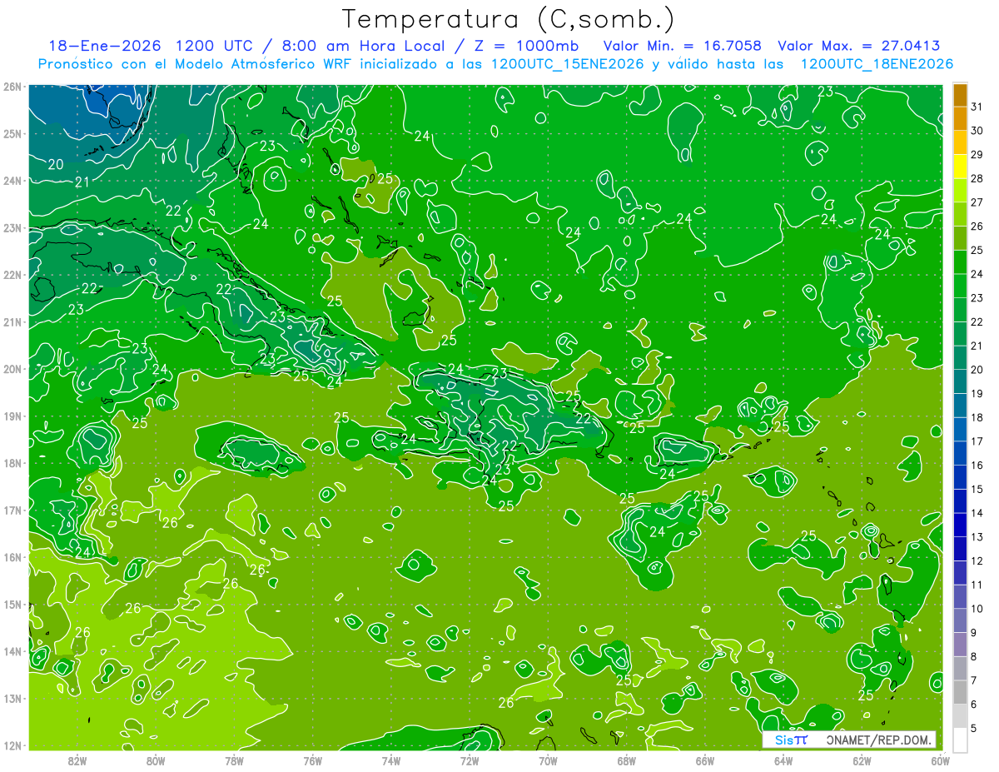
Task: Select the yellow swatch between 28 and 29
Action: click(960, 167)
